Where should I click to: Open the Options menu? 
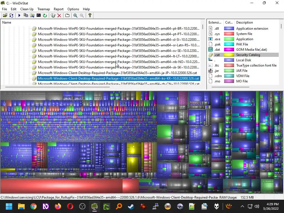click(x=73, y=9)
